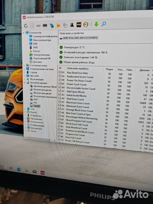Open the disk benchmark toolbar icon
The height and width of the screenshot is (204, 153).
(38, 26)
